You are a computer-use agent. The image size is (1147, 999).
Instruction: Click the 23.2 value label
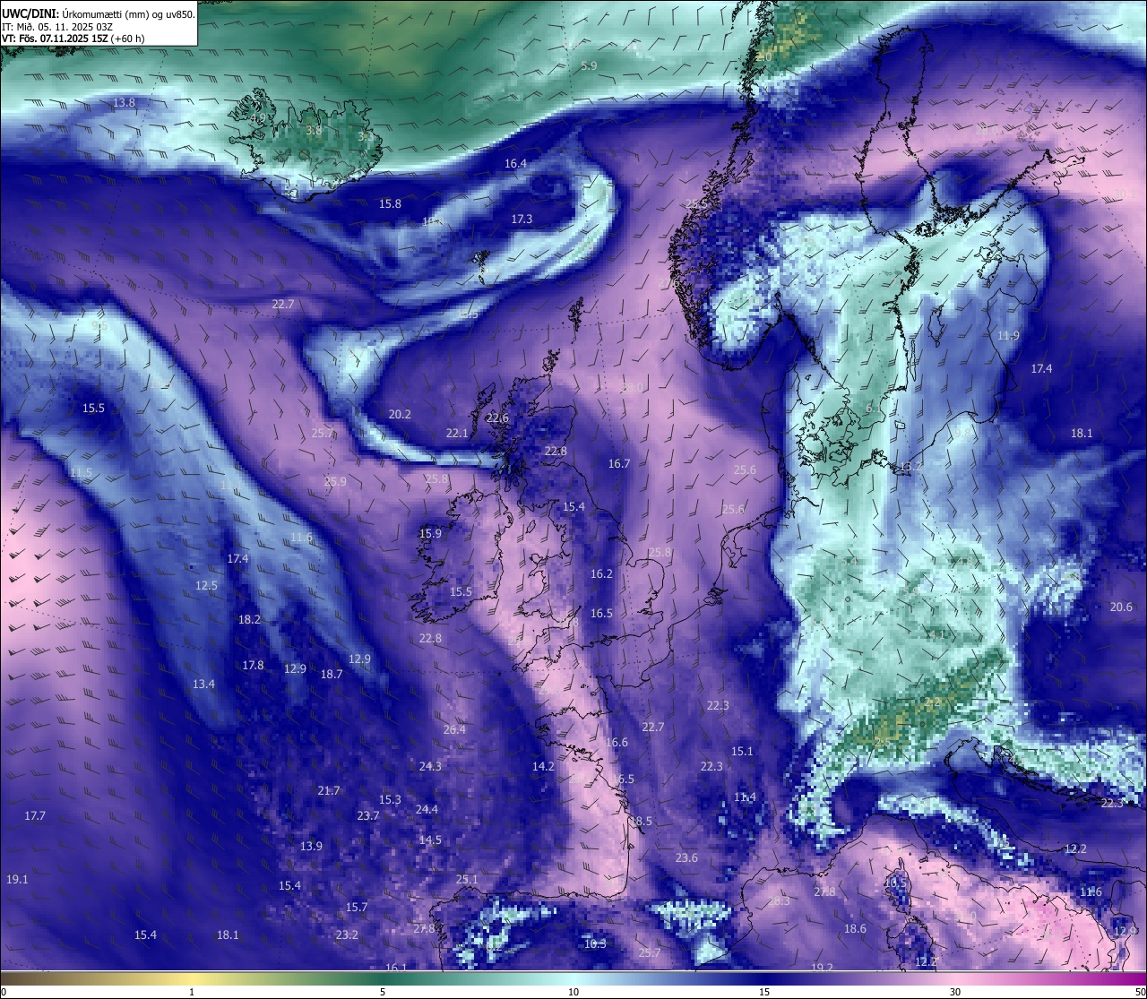pos(347,935)
